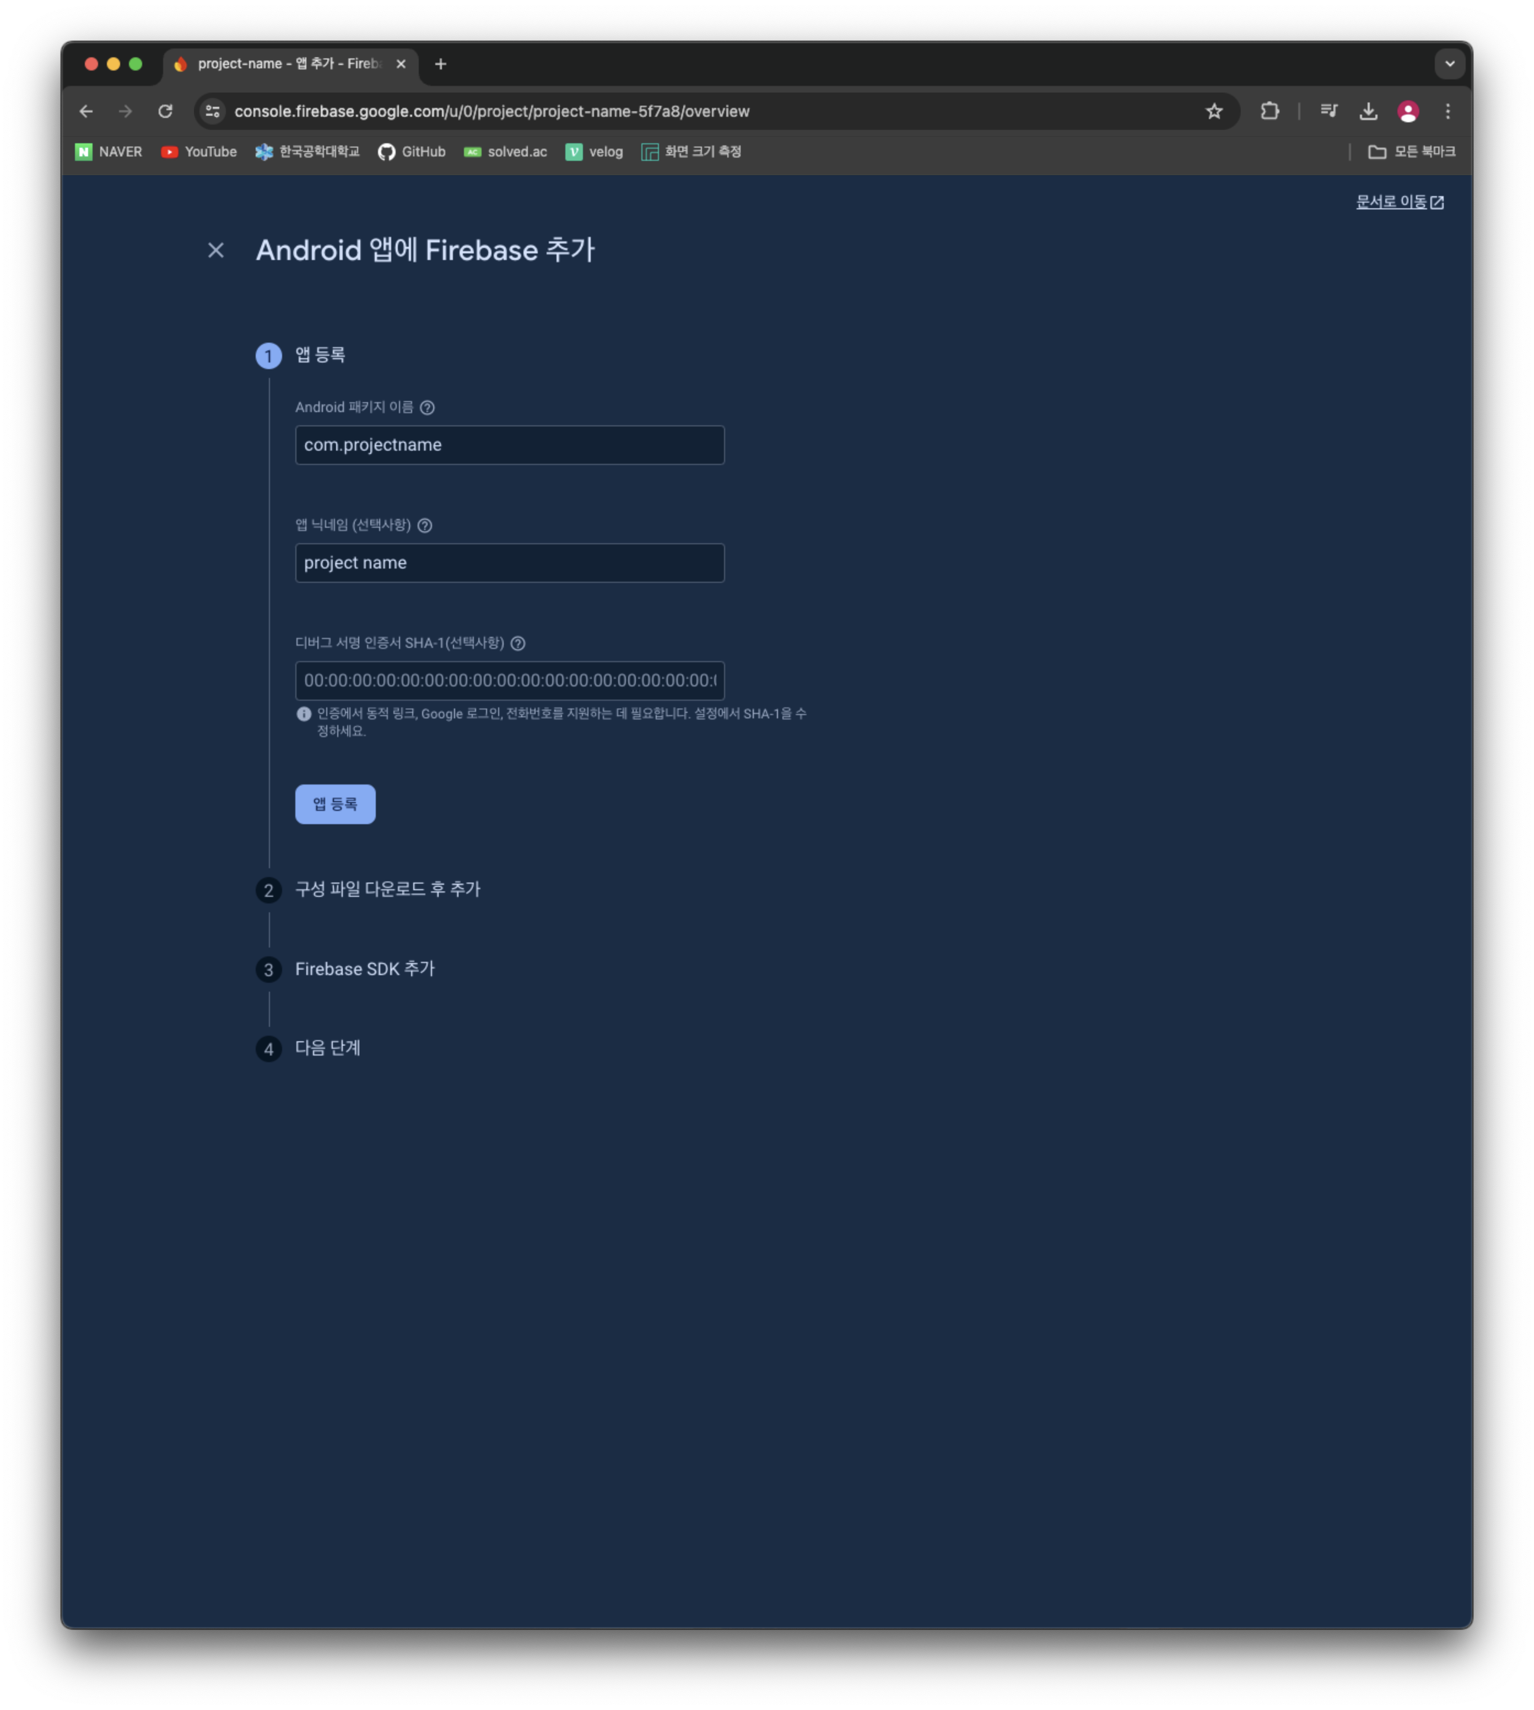The height and width of the screenshot is (1710, 1534).
Task: Expand step 3 Firebase SDK 추가
Action: (x=364, y=969)
